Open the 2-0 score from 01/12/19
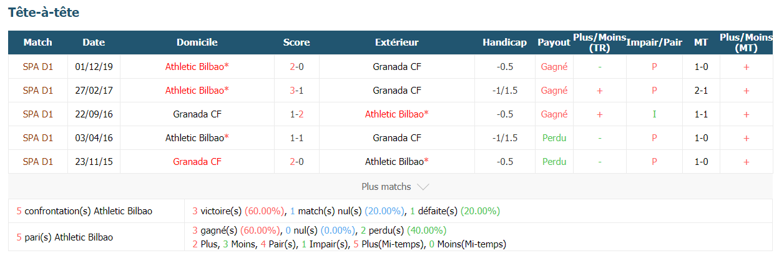This screenshot has height=258, width=779. 296,66
